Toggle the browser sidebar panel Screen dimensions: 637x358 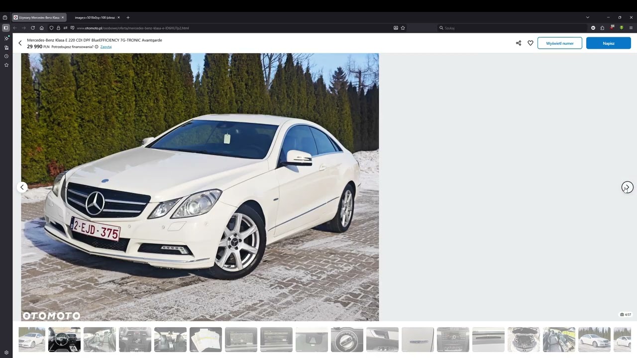point(6,28)
